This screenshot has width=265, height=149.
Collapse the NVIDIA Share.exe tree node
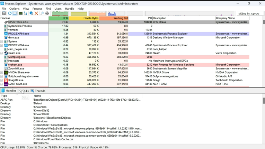point(1,72)
